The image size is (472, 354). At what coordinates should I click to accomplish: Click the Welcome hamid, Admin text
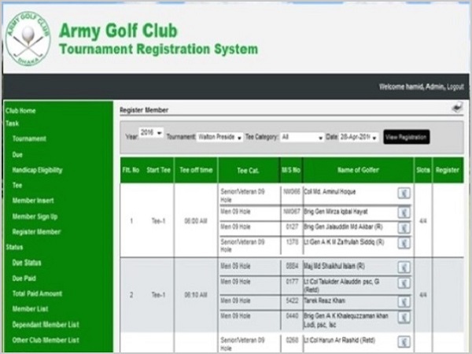click(411, 87)
